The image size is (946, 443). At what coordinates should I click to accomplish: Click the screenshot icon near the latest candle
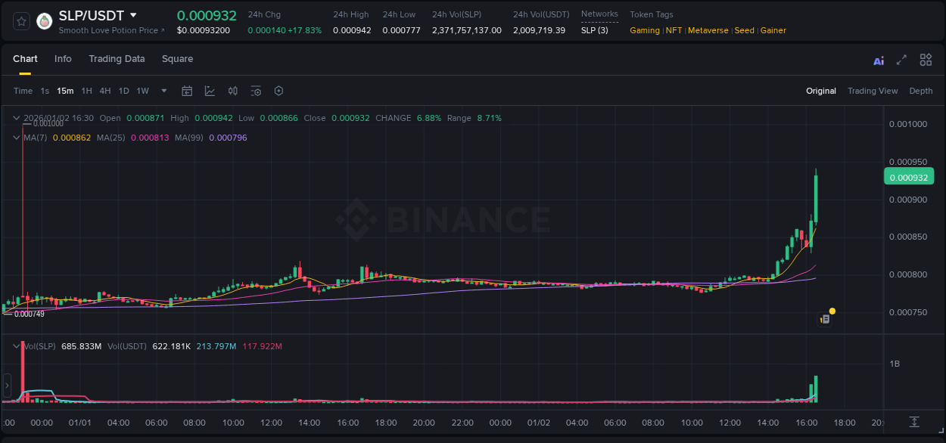[826, 318]
